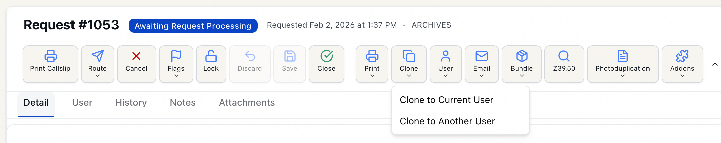
Task: Open the Bundle dropdown chevron
Action: [x=522, y=76]
